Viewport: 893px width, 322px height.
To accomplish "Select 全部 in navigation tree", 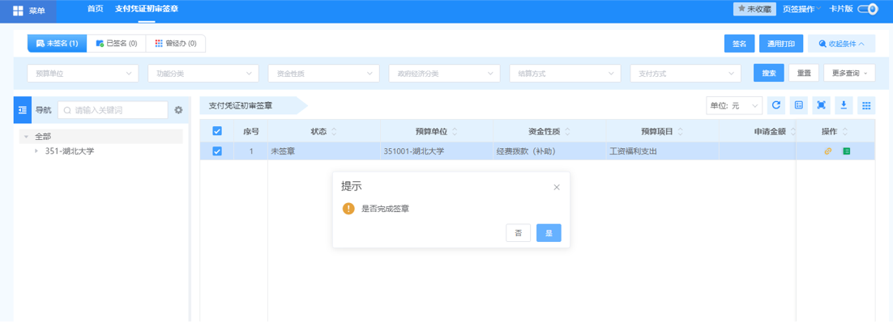I will pyautogui.click(x=43, y=137).
